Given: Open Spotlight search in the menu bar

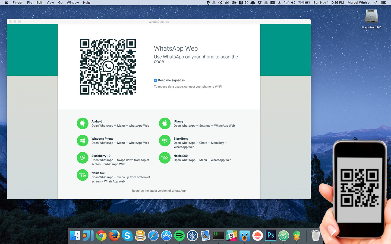Looking at the screenshot, I should (x=376, y=2).
